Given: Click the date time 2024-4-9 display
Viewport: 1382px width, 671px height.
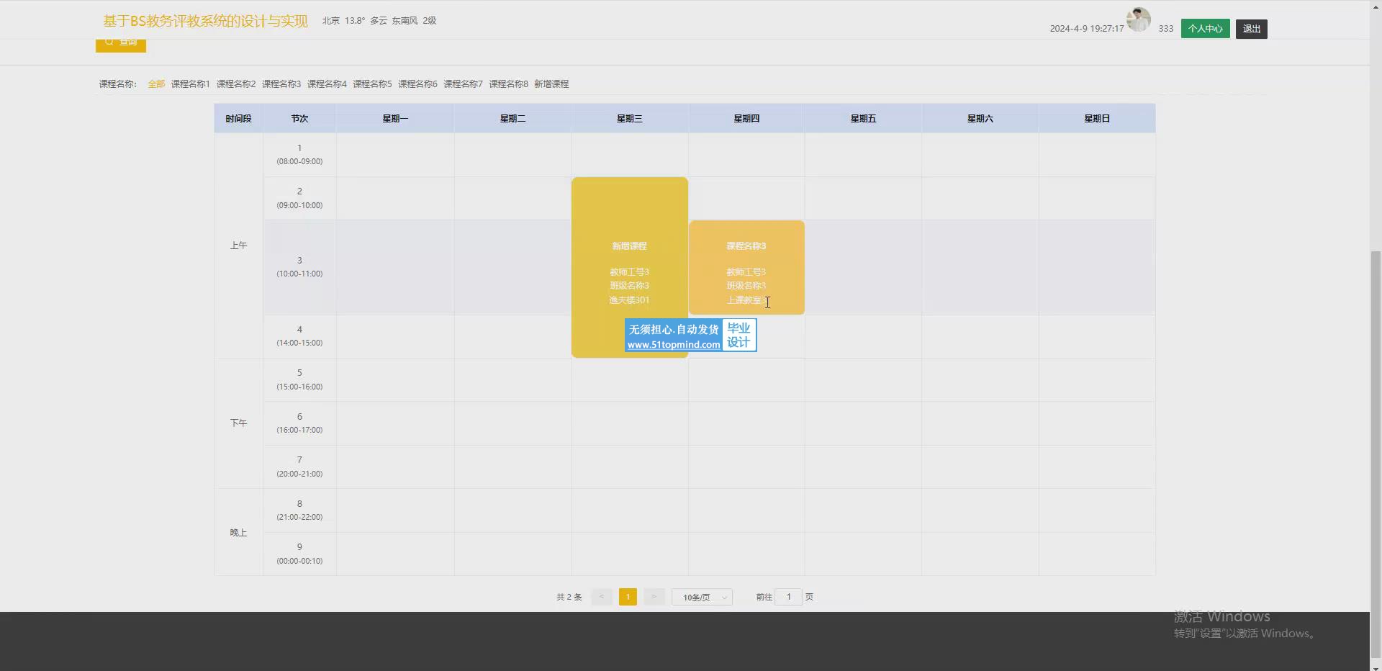Looking at the screenshot, I should pos(1087,29).
